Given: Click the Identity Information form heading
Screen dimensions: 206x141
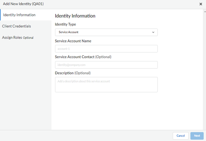Looking at the screenshot, I should coord(75,16).
